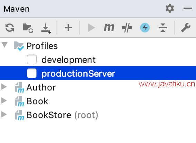This screenshot has height=143, width=196.
Task: Check the productionServer profile checkbox
Action: [32, 73]
